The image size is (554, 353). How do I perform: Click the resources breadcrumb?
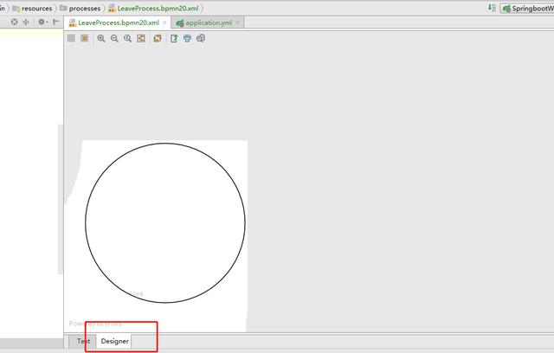tap(33, 8)
